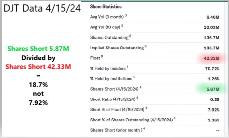This screenshot has height=138, width=229.
Task: Open footnote 5 next to Shares Outstanding
Action: (130, 36)
